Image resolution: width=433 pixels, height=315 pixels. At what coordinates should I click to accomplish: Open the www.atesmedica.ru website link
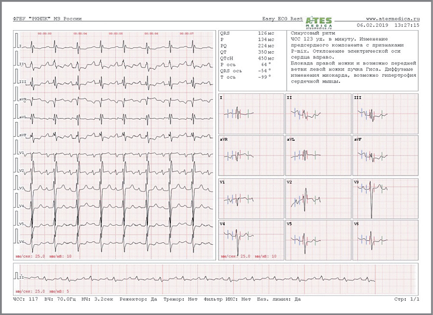393,19
